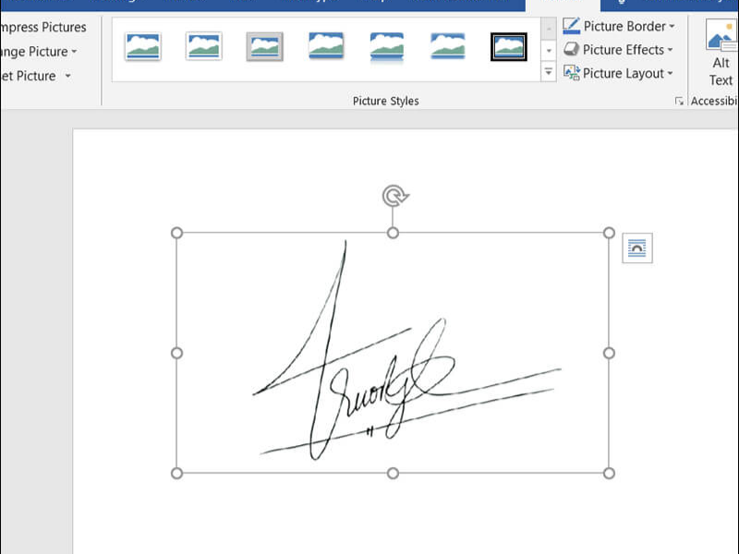The height and width of the screenshot is (554, 739).
Task: Apply the fifth reflected picture style
Action: [387, 46]
